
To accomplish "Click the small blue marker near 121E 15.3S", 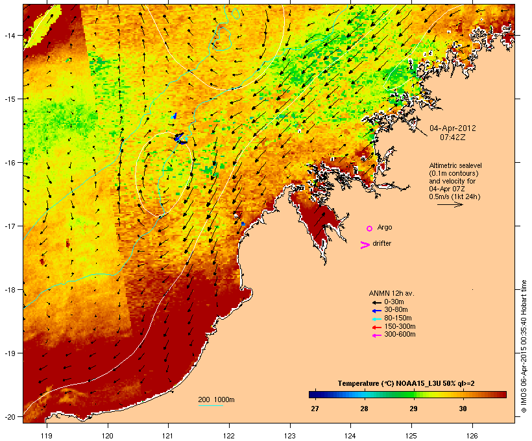I will (x=175, y=115).
